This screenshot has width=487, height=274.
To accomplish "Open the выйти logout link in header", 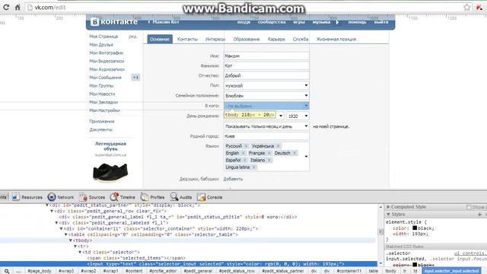I will (x=381, y=22).
